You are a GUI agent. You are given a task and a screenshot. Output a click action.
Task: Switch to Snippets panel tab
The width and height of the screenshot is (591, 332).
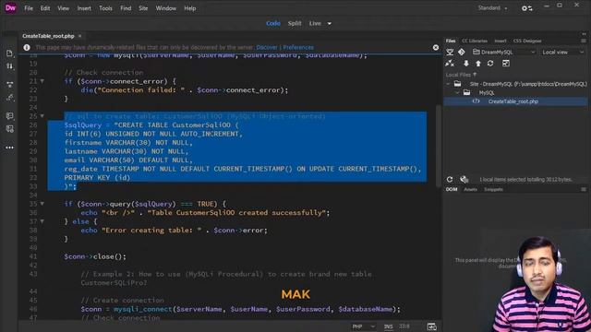[x=493, y=189]
